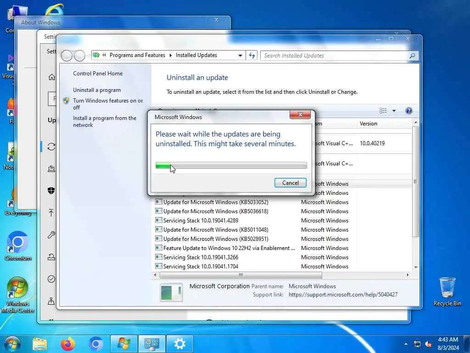Screen dimensions: 470x353
Task: Select Activation checkmark icon in Settings sidebar
Action: point(51,279)
